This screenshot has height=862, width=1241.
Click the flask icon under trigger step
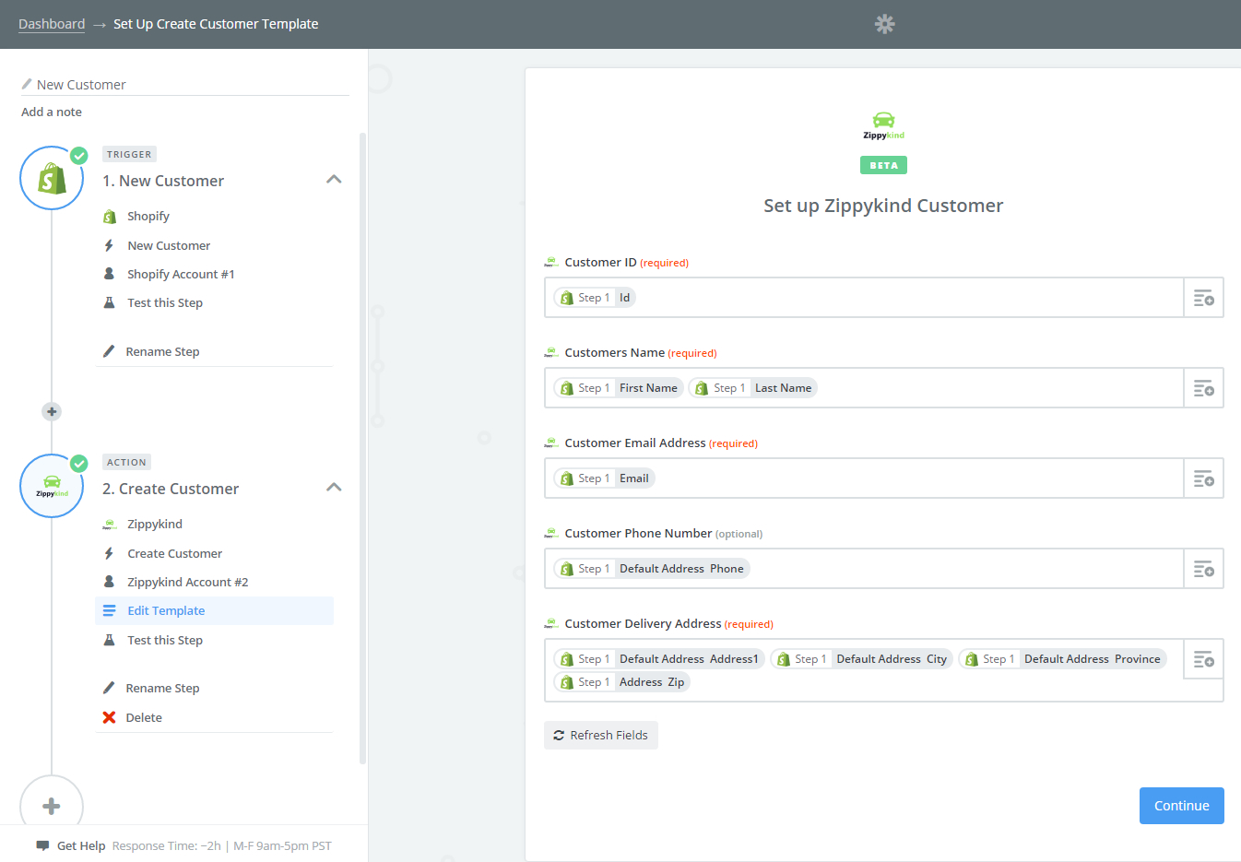click(109, 302)
